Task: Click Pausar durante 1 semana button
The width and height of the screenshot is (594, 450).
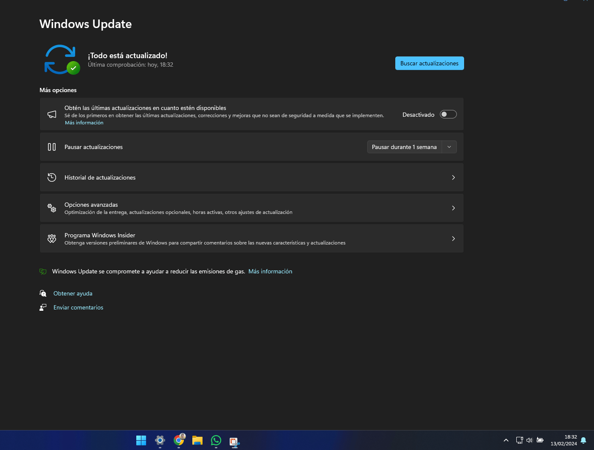Action: pyautogui.click(x=405, y=147)
